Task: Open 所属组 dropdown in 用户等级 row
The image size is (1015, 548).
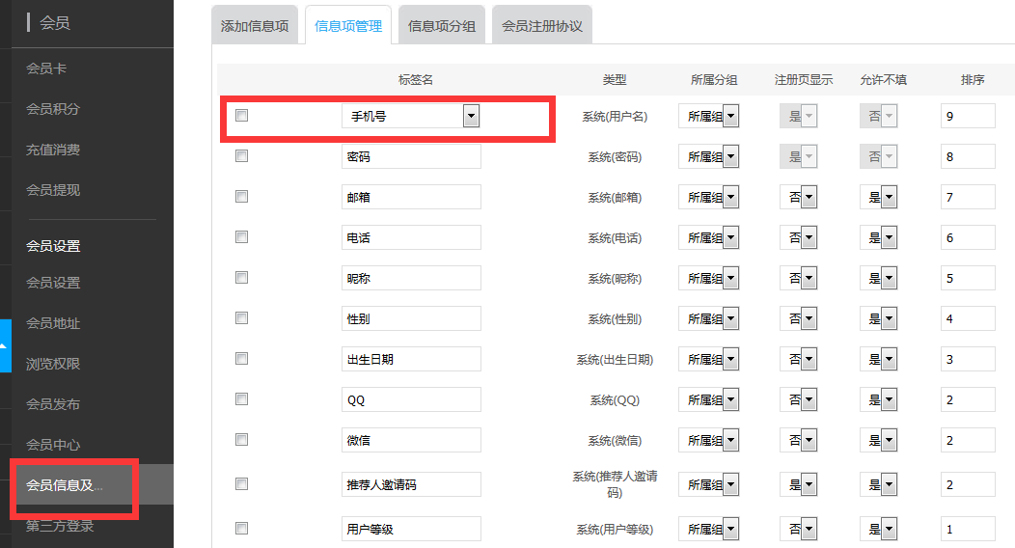Action: (x=709, y=530)
